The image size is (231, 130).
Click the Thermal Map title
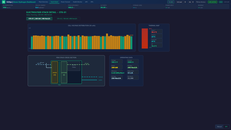[154, 26]
